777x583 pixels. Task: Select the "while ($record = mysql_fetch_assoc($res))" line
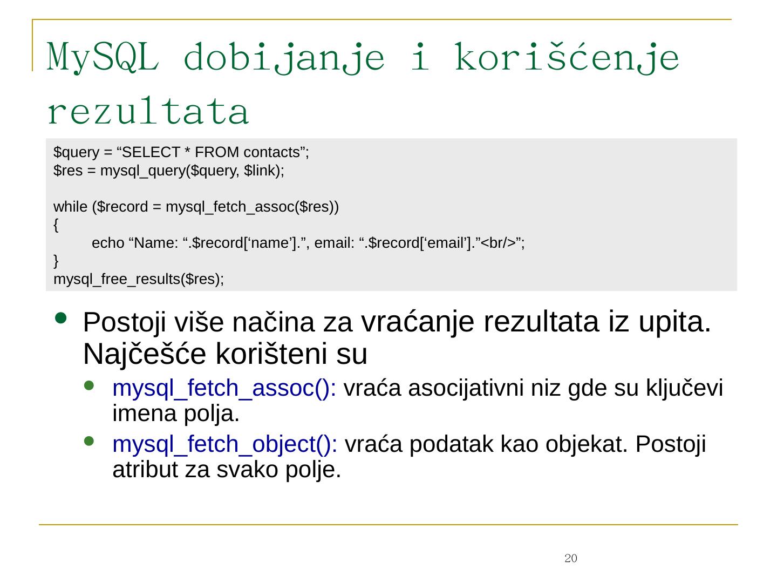tap(196, 207)
